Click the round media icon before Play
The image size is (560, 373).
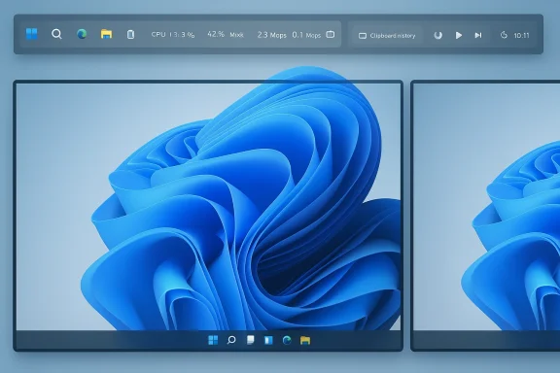click(437, 35)
